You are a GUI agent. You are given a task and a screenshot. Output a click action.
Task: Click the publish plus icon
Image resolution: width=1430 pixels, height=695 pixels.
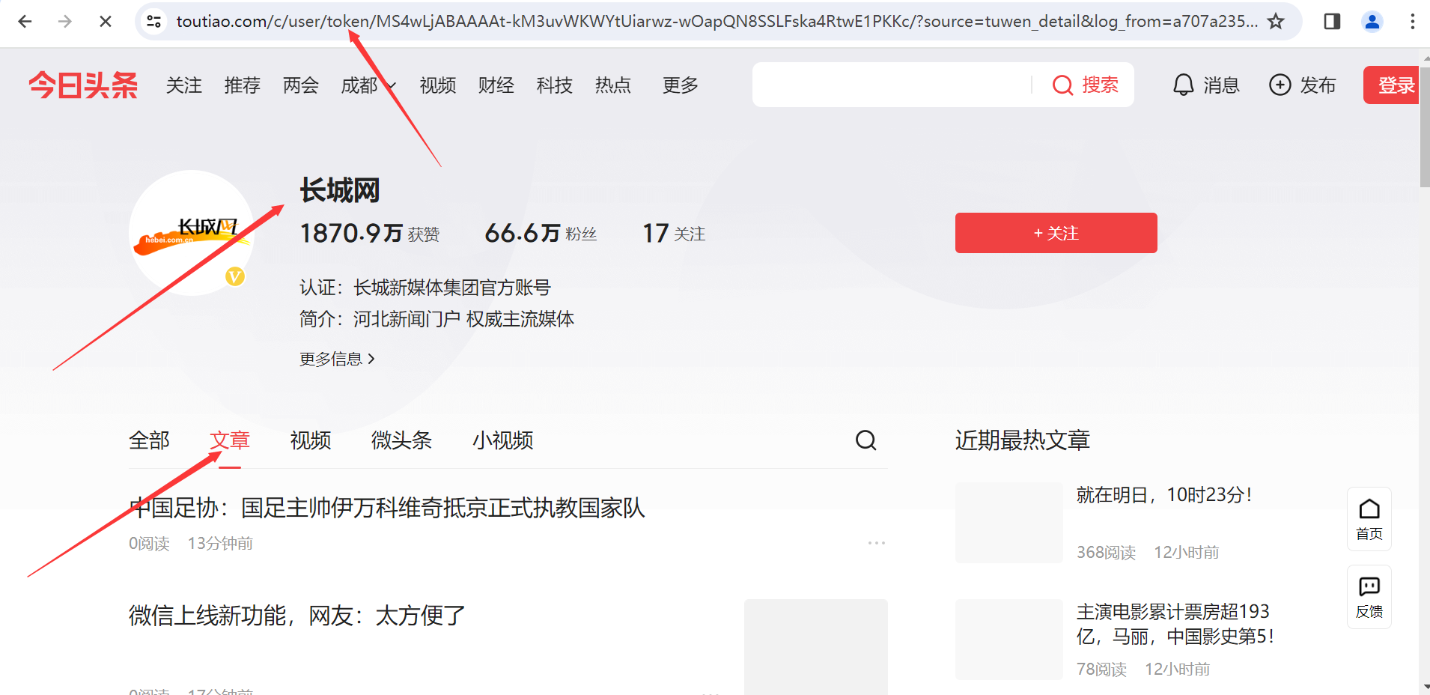click(1280, 85)
